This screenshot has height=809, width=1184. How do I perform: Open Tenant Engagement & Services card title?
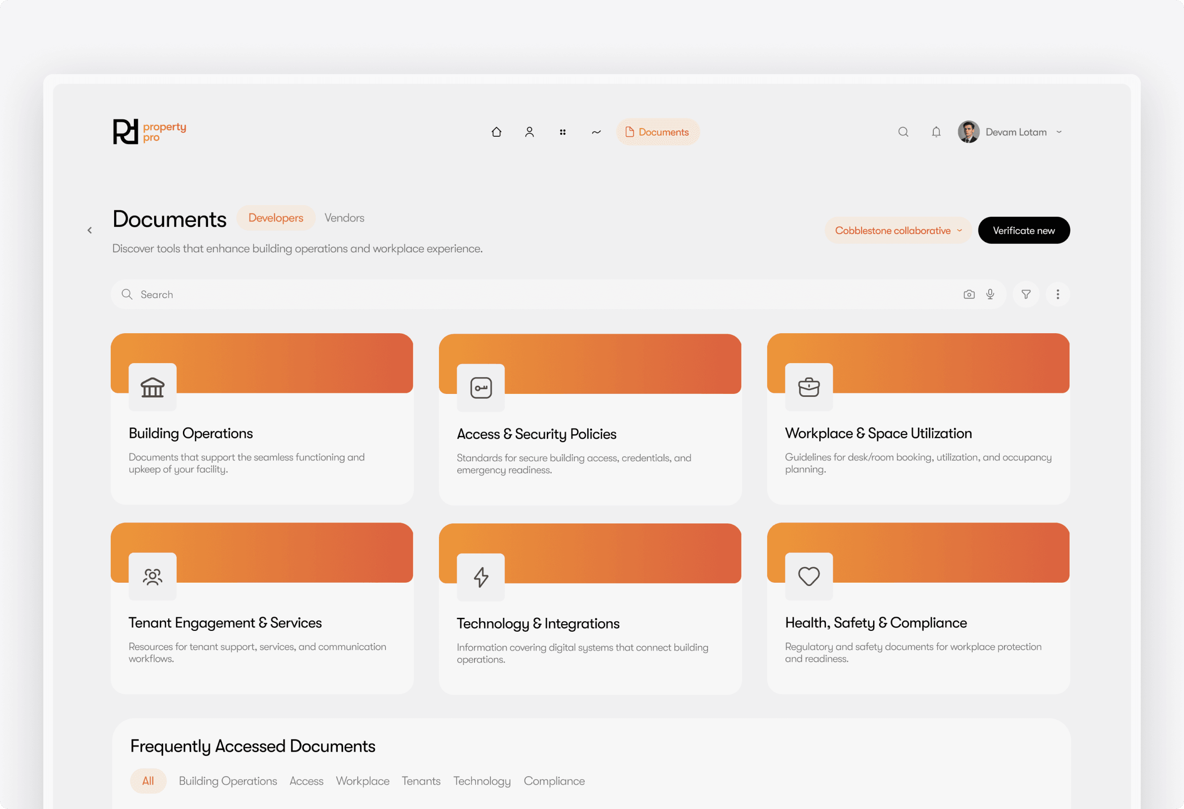click(225, 623)
